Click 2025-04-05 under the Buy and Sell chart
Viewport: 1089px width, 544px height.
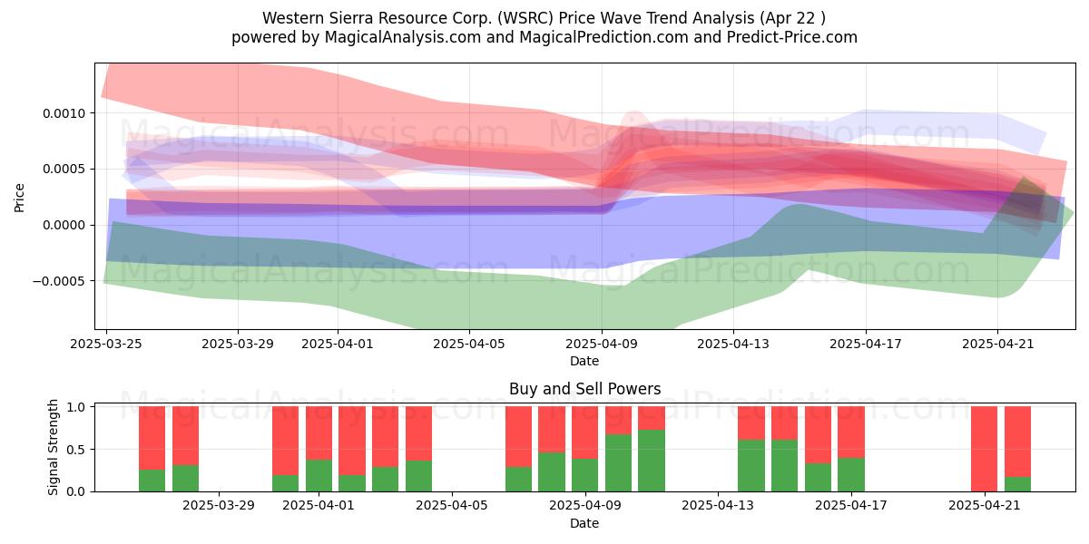click(x=453, y=507)
